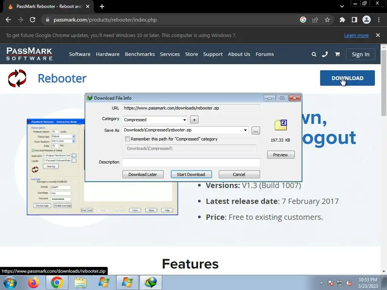This screenshot has width=387, height=290.
Task: Open the Hardware menu
Action: pyautogui.click(x=108, y=54)
